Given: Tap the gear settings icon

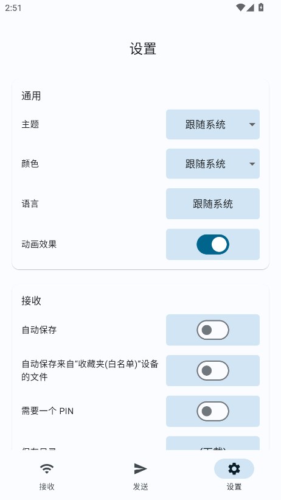Looking at the screenshot, I should click(234, 468).
